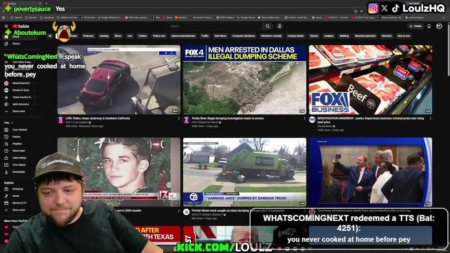This screenshot has height=253, width=450.
Task: Open a new browser tab
Action: pyautogui.click(x=46, y=4)
